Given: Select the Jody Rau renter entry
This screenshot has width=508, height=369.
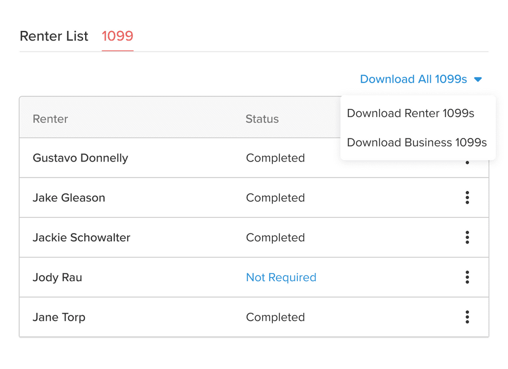Looking at the screenshot, I should tap(57, 277).
